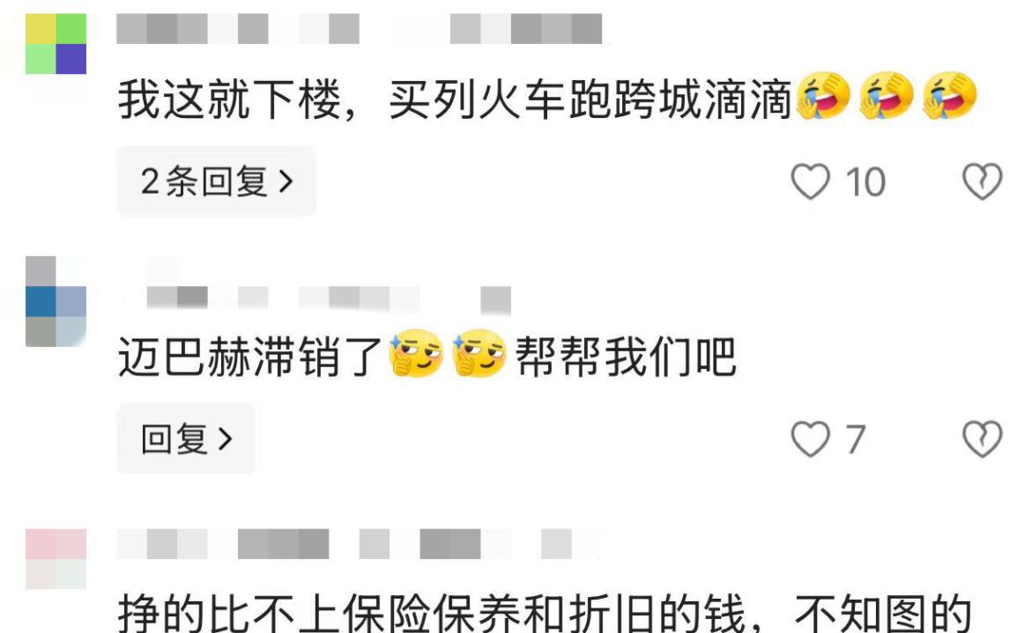Like the 迈巴赫滞销了 comment
The height and width of the screenshot is (633, 1017).
[810, 439]
